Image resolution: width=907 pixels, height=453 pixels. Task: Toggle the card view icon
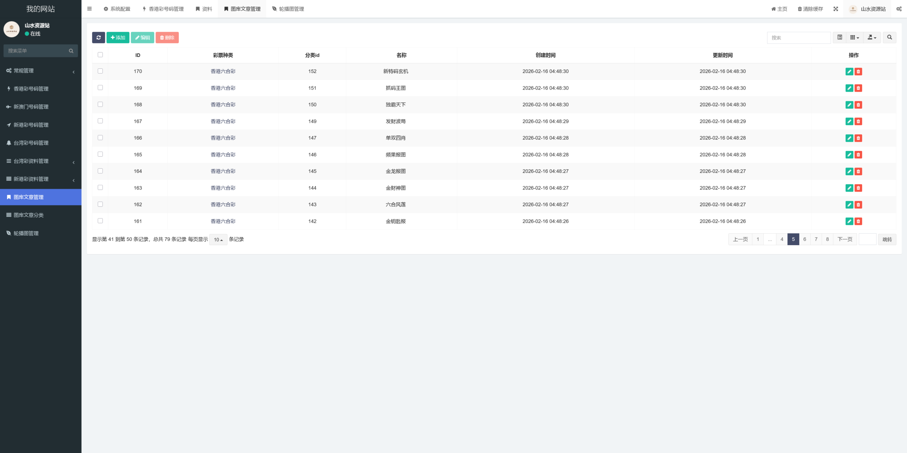coord(839,38)
